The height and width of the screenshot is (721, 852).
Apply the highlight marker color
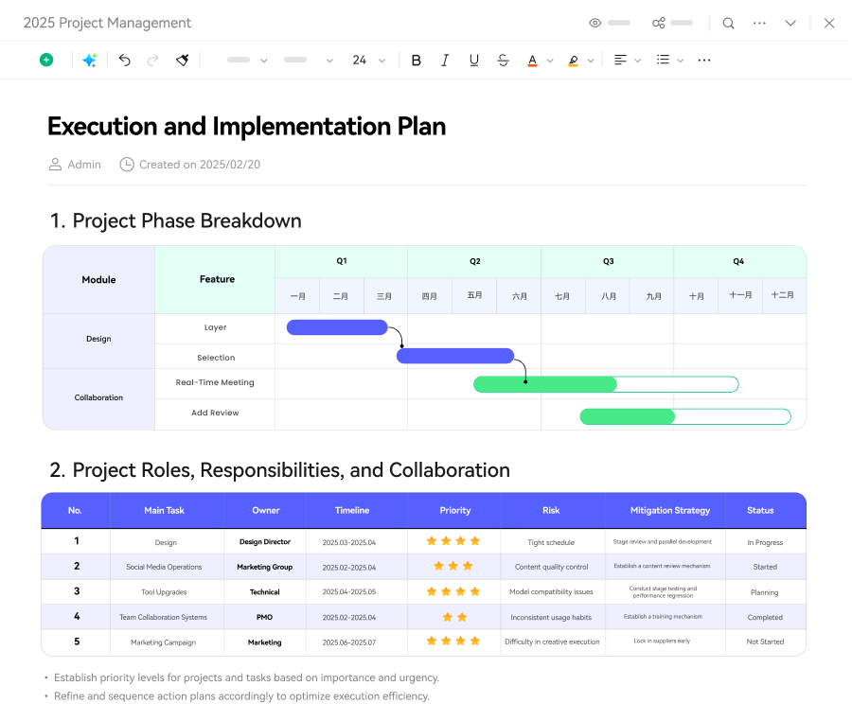574,61
